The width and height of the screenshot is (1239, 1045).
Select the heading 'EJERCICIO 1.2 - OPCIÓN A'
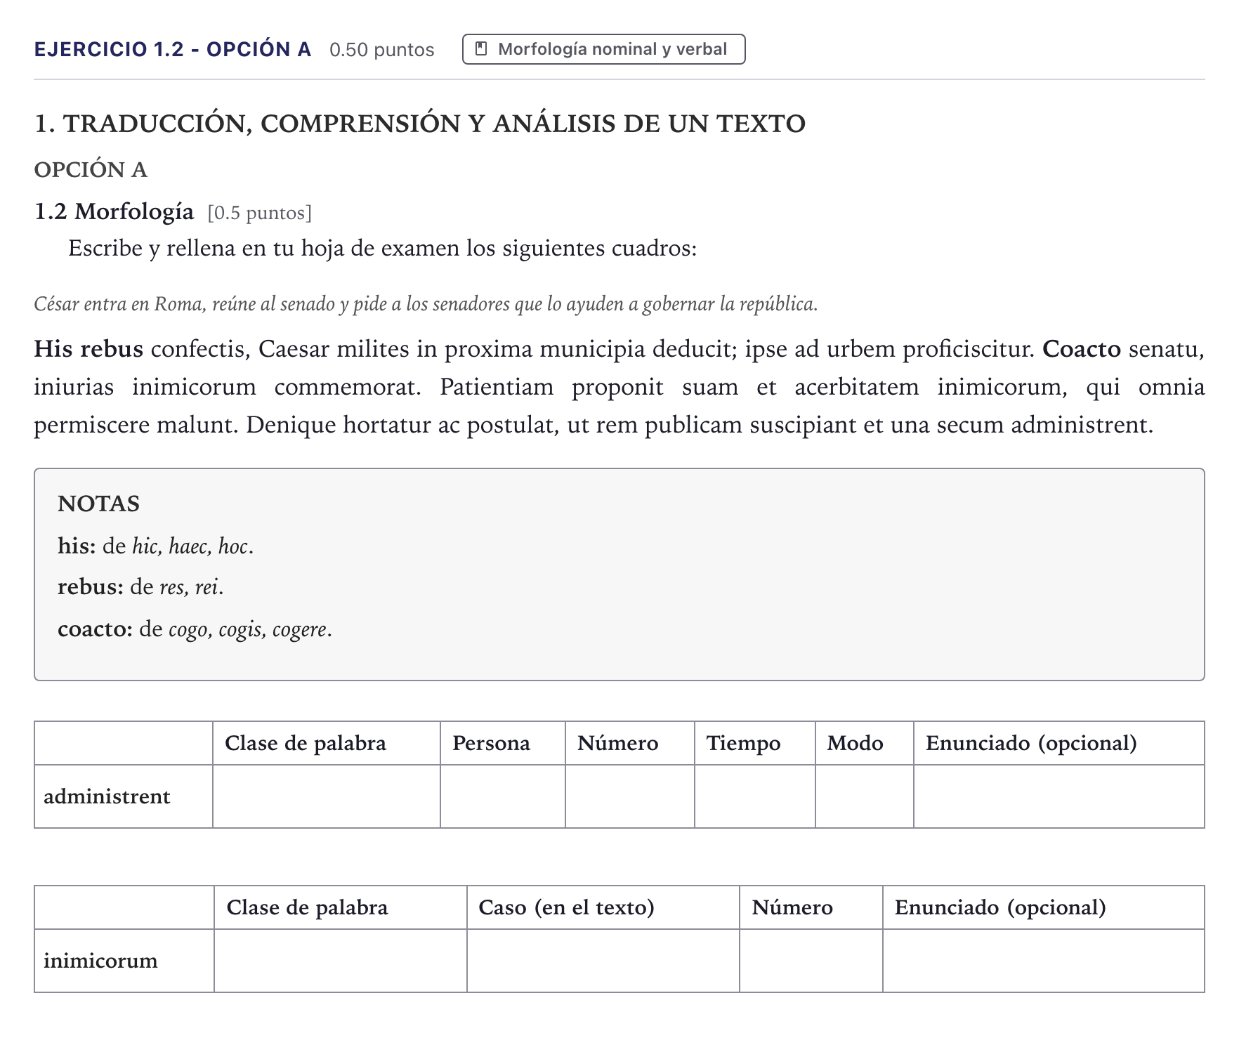(173, 49)
